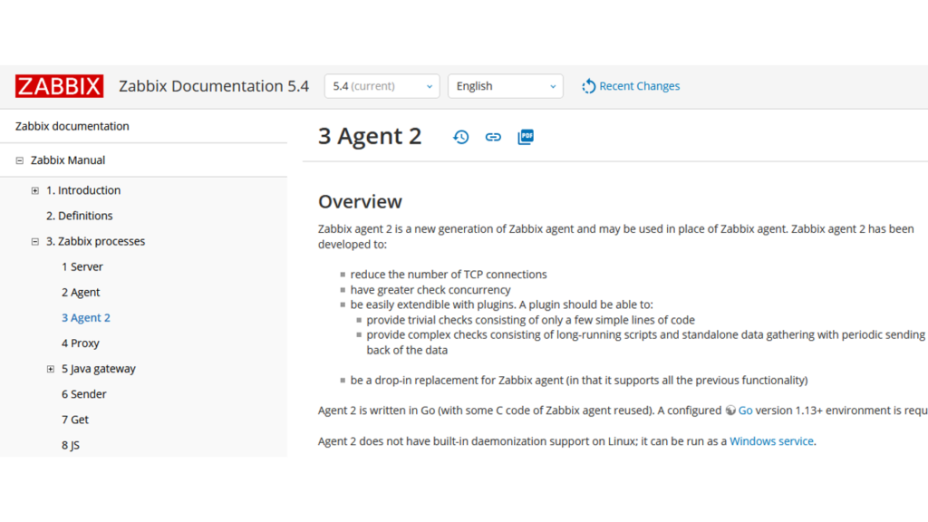
Task: Export page using PDF icon
Action: coord(526,137)
